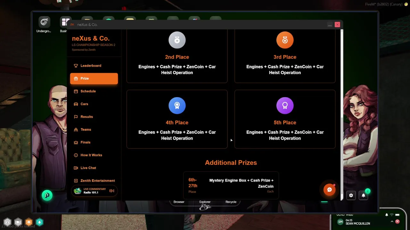Screen dimensions: 410x230
Task: Dismiss the phone call with red button
Action: pyautogui.click(x=398, y=222)
